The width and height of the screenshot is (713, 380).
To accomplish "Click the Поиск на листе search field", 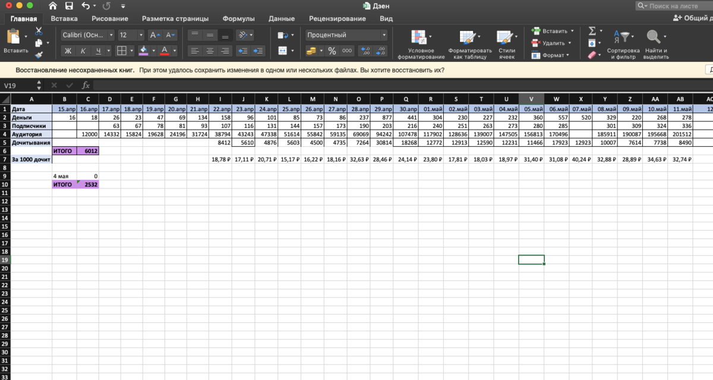I will 674,6.
